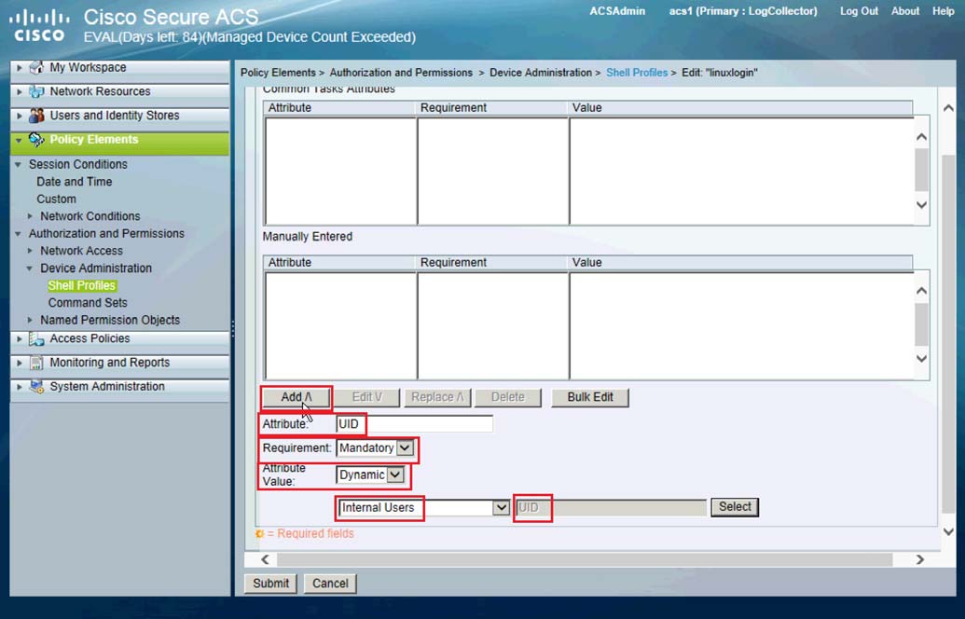The width and height of the screenshot is (965, 619).
Task: Open the Shell Profiles breadcrumb link
Action: click(637, 72)
